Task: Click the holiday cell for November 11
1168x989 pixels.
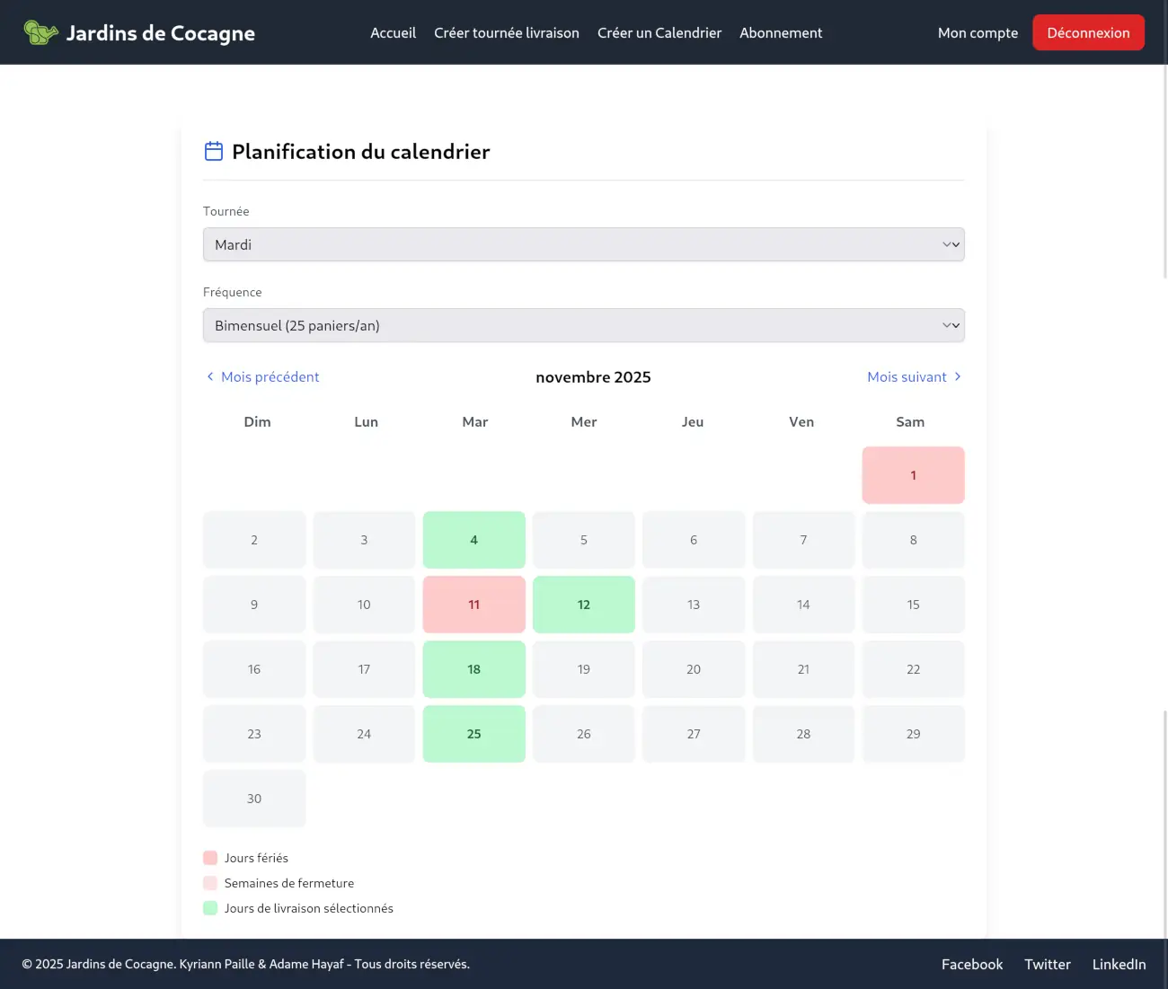Action: pyautogui.click(x=473, y=605)
